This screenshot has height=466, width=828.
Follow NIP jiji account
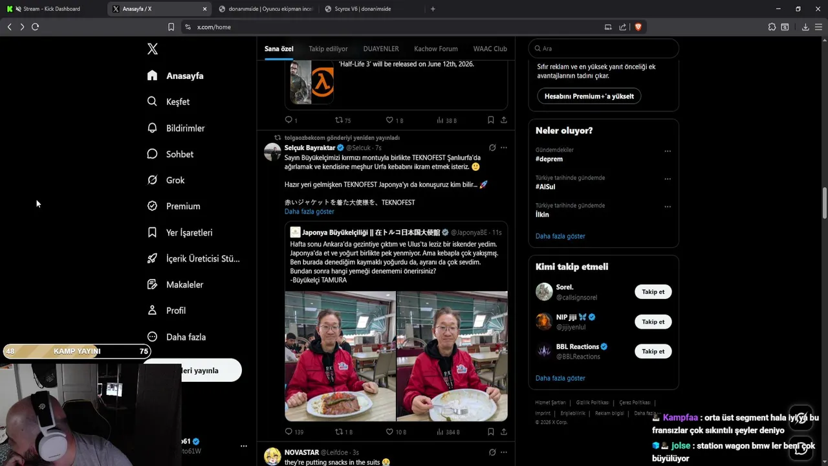pyautogui.click(x=653, y=322)
